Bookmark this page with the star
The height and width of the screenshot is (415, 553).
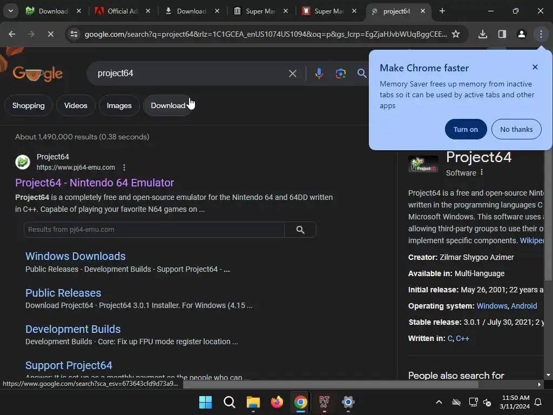click(456, 34)
